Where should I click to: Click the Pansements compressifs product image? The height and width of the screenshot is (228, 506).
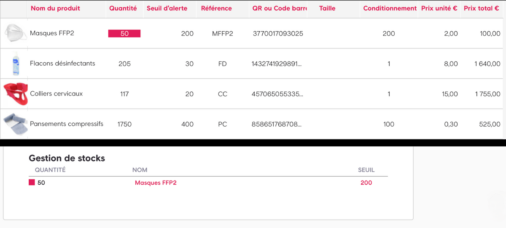pyautogui.click(x=15, y=123)
